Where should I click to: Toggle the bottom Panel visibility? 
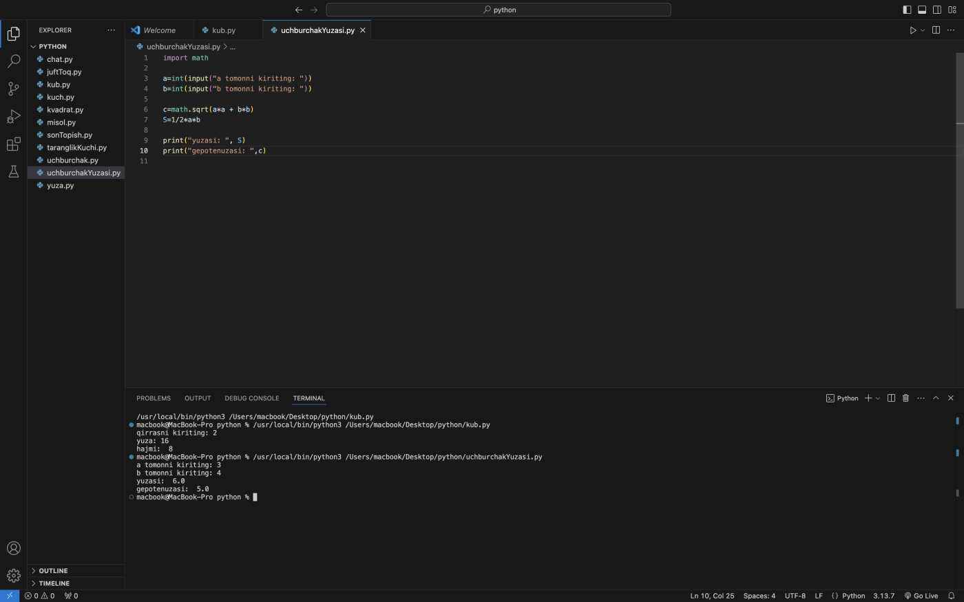[922, 10]
